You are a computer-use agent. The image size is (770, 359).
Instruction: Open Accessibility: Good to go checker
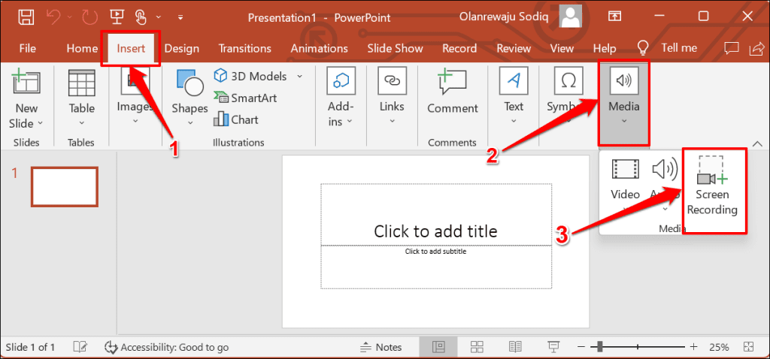click(166, 347)
